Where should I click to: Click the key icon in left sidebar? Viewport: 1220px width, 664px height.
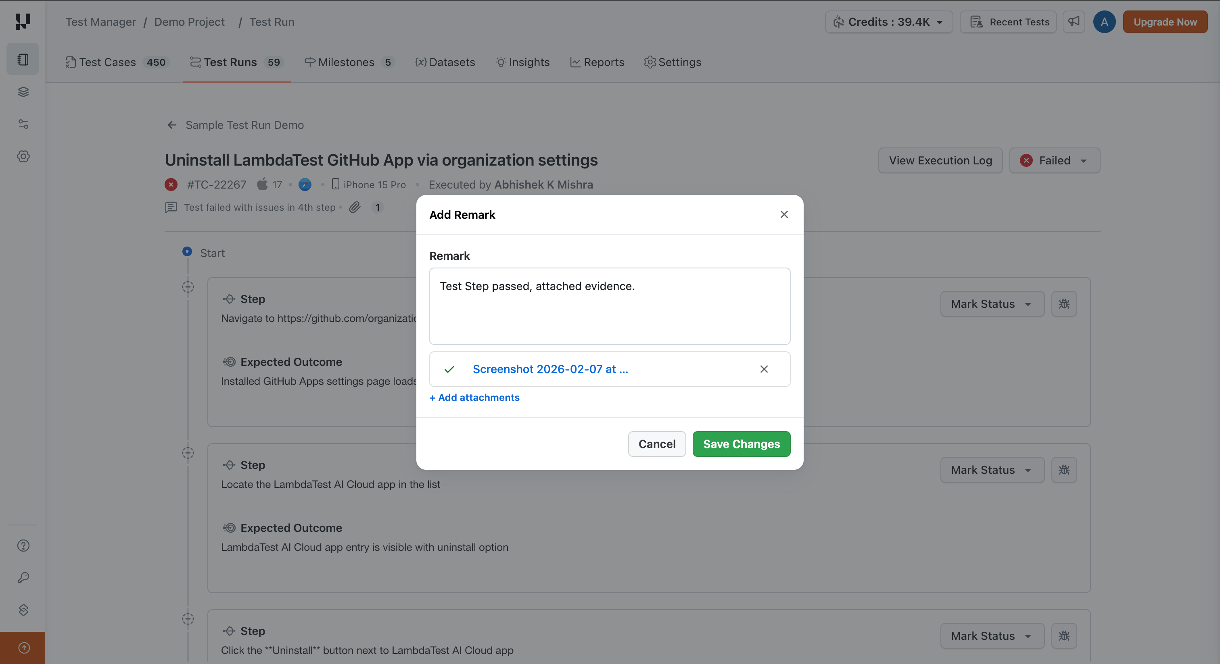tap(23, 577)
